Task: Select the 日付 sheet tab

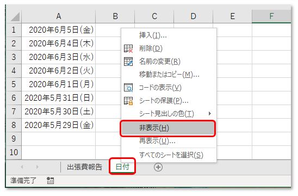Action: [122, 167]
